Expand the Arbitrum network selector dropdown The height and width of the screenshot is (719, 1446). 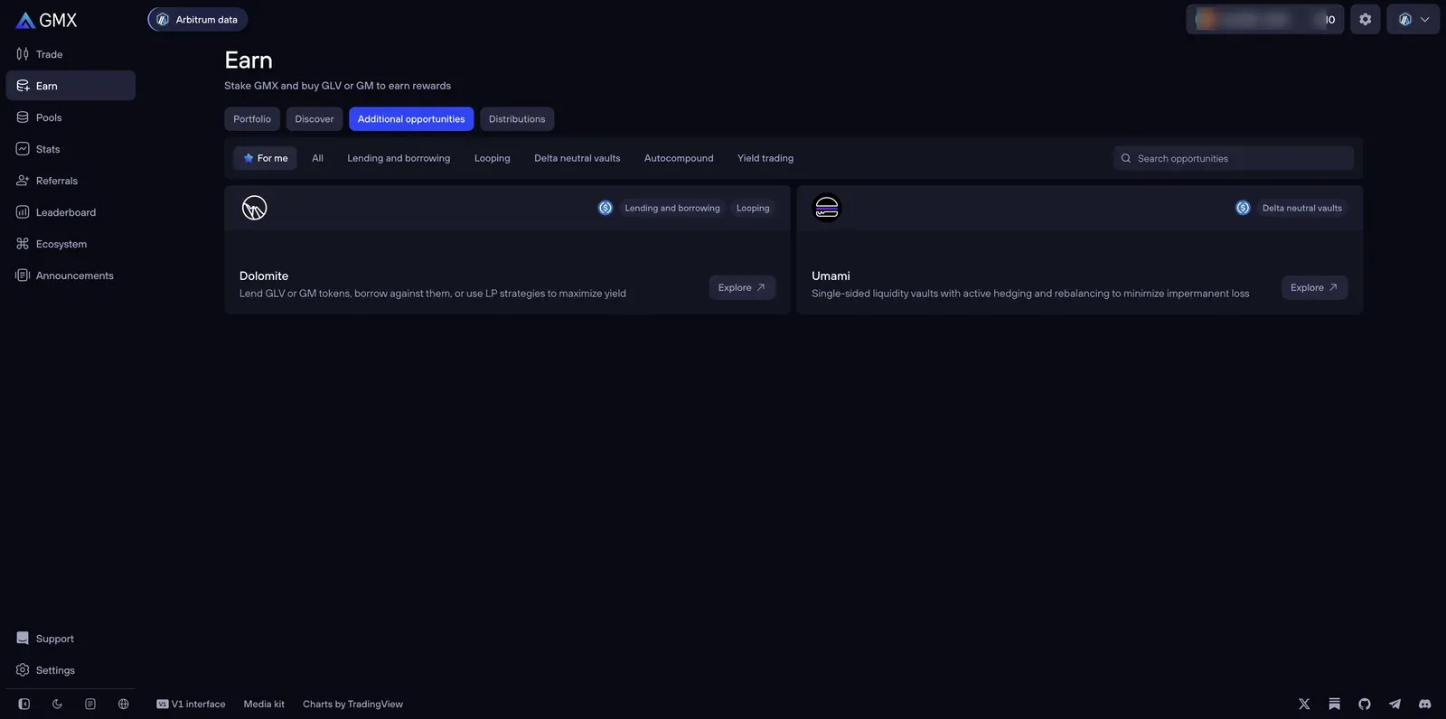(1413, 19)
